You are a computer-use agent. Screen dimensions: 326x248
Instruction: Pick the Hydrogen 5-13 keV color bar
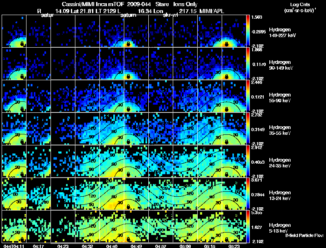click(248, 226)
